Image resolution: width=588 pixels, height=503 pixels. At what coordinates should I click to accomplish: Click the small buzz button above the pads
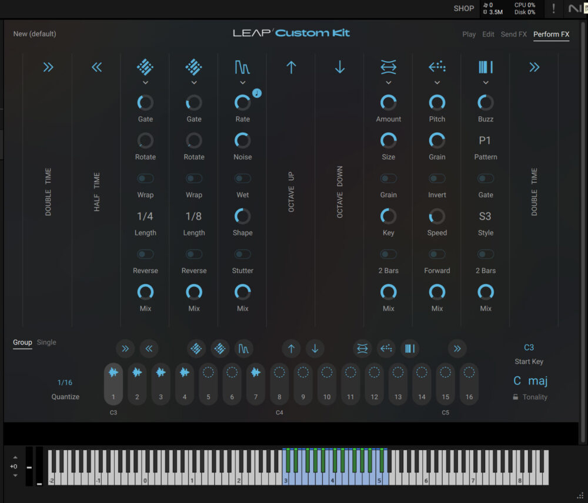tap(410, 349)
